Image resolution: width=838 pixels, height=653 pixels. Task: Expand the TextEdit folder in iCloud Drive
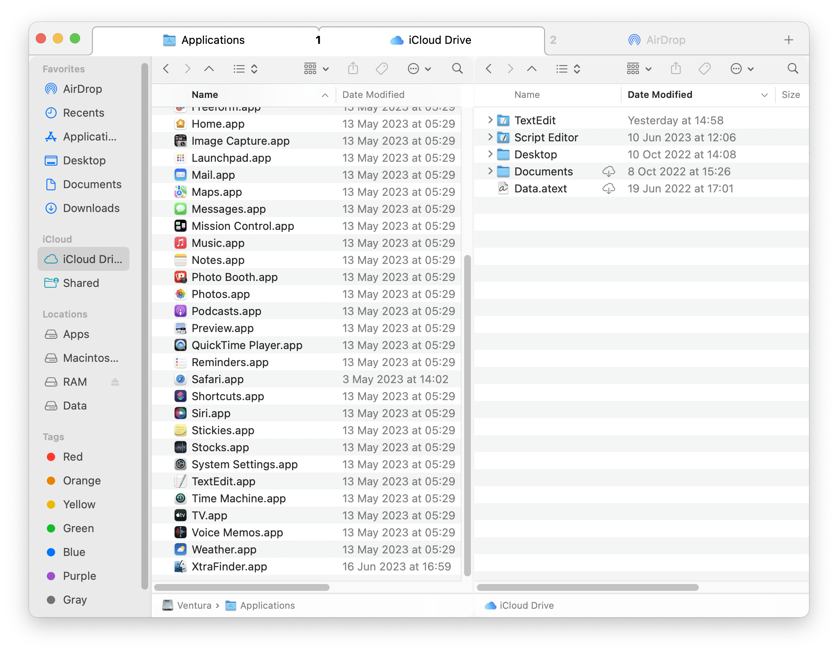tap(490, 120)
